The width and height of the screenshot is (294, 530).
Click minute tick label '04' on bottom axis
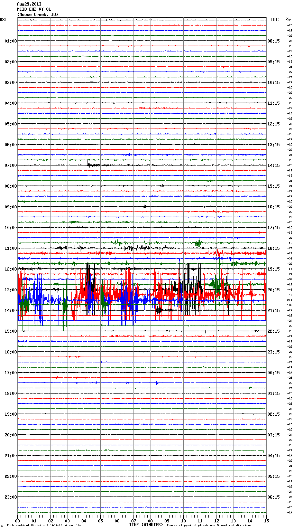point(84,521)
